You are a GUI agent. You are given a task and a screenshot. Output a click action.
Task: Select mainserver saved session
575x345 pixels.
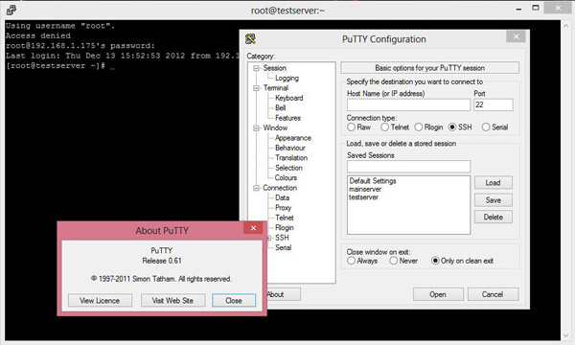[365, 189]
